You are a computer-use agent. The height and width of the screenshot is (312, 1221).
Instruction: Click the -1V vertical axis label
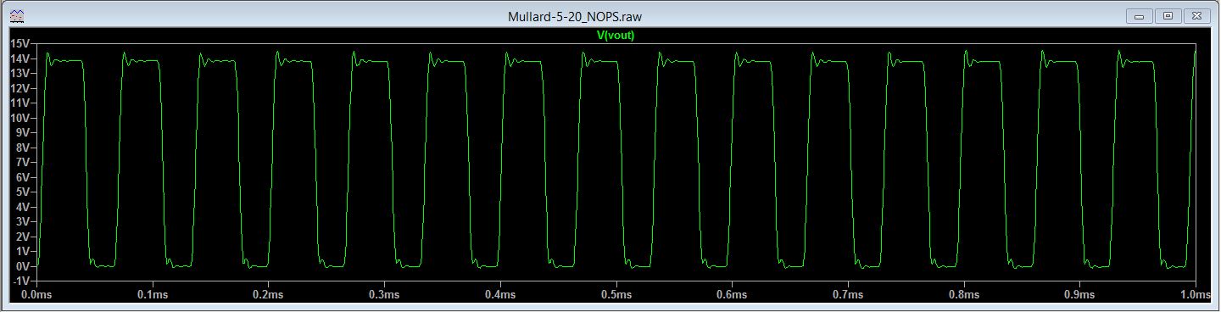coord(20,281)
